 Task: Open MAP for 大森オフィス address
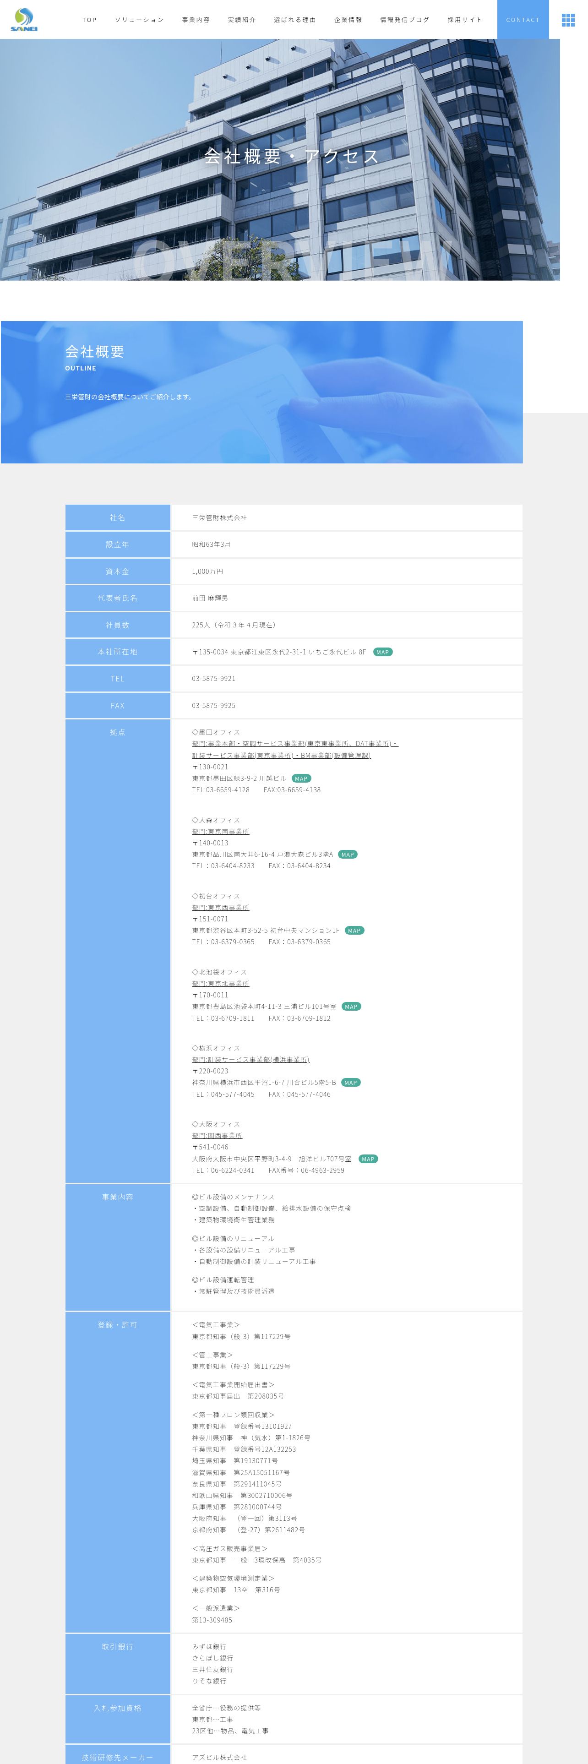(348, 855)
